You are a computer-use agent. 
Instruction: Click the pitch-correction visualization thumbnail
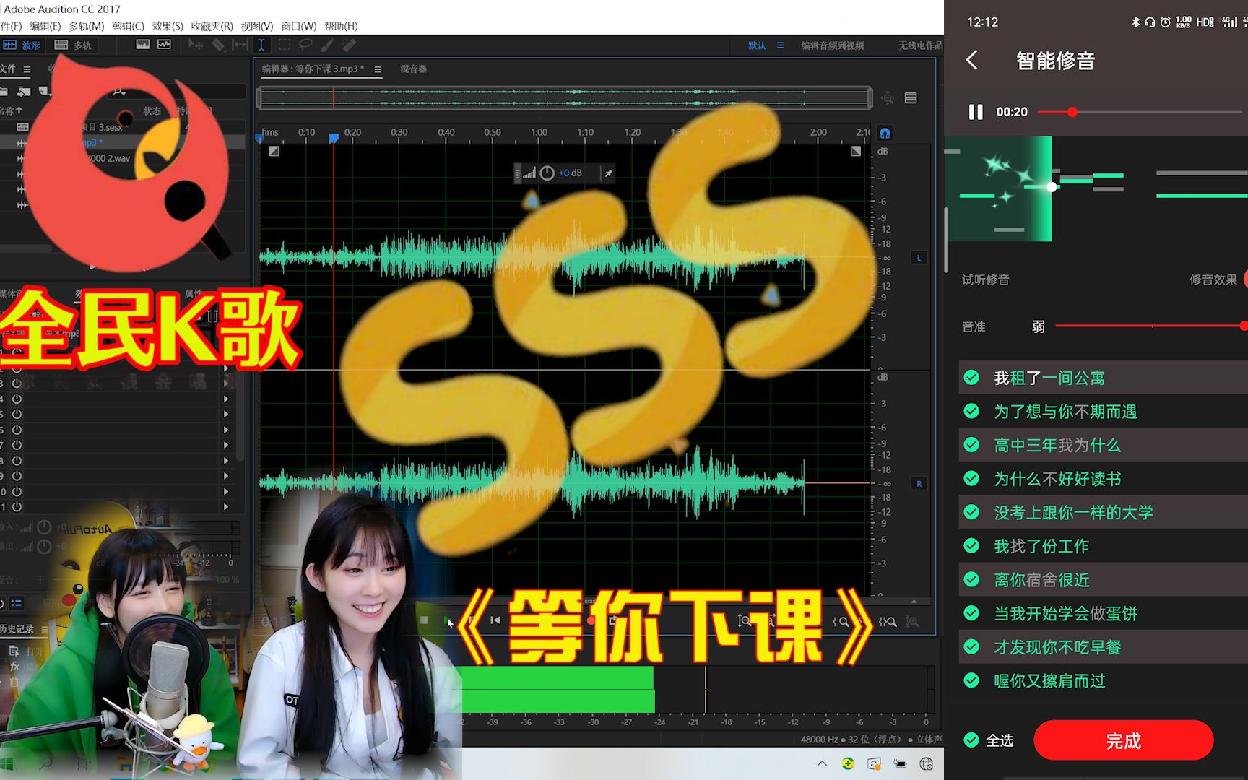[x=998, y=188]
